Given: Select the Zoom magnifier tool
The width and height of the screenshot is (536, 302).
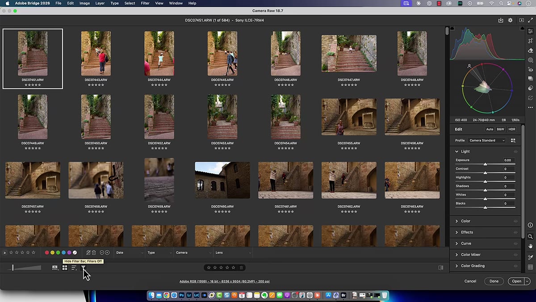Looking at the screenshot, I should pos(530,236).
